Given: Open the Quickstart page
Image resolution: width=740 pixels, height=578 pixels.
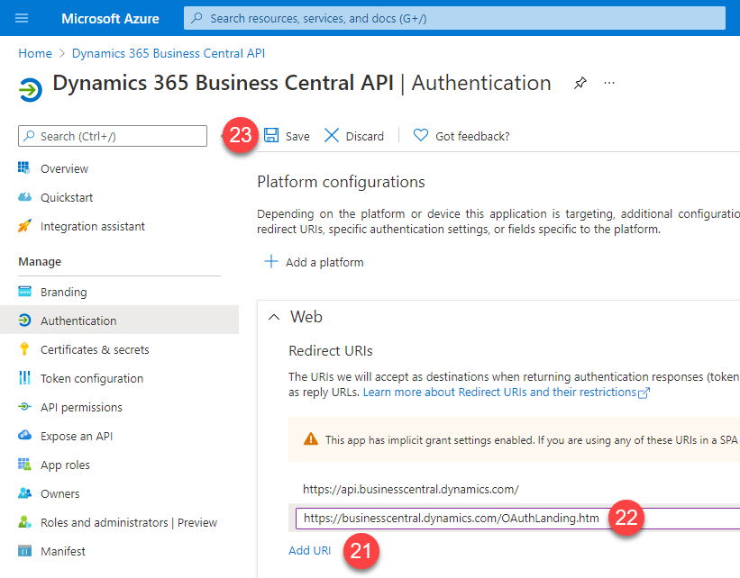Looking at the screenshot, I should 67,197.
